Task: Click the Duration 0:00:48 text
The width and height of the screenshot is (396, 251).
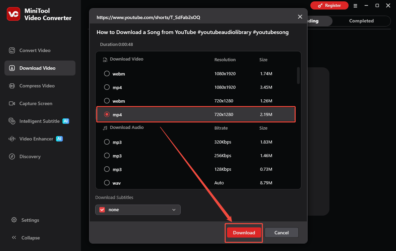Action: [x=116, y=44]
